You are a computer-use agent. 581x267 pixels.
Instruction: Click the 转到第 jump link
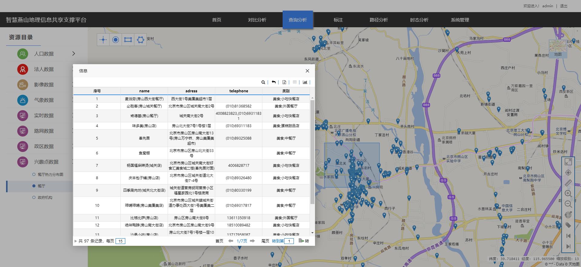tap(278, 241)
